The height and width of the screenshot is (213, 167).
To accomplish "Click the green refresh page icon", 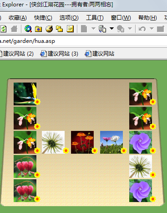I will click(x=3, y=29).
